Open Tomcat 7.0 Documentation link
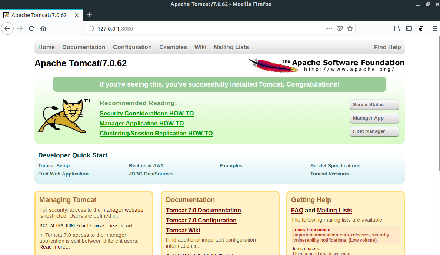The width and height of the screenshot is (440, 255). 203,210
